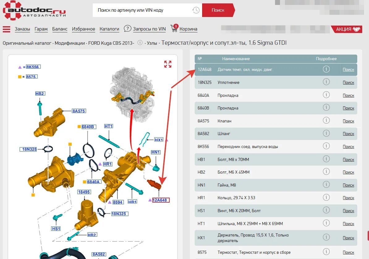The width and height of the screenshot is (369, 259).
Task: Open info icon for 6840B Прокладка
Action: click(x=326, y=108)
